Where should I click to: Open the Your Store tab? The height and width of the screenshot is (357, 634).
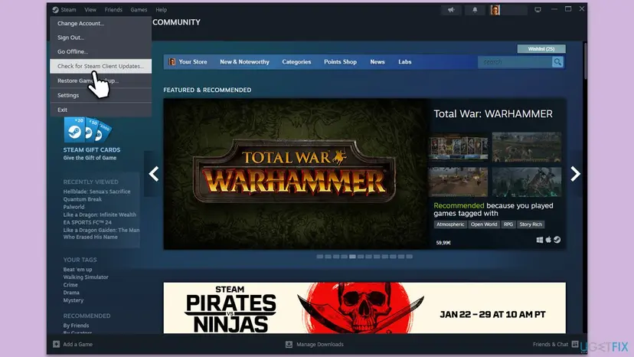188,62
